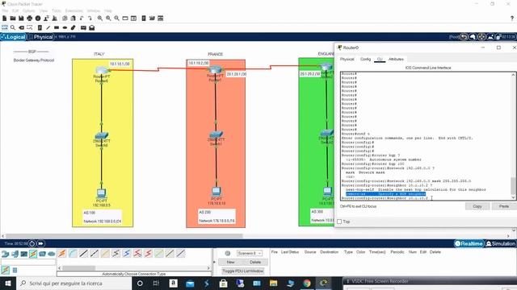Click the New scenario button

[230, 262]
